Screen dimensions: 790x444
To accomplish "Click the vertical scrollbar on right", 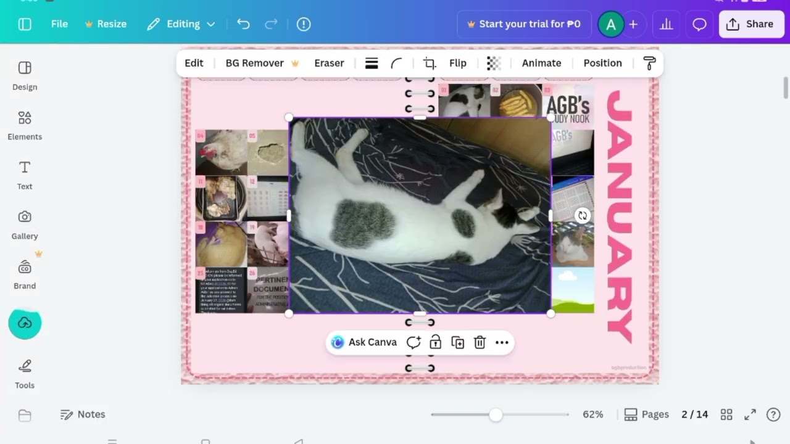I will [786, 88].
